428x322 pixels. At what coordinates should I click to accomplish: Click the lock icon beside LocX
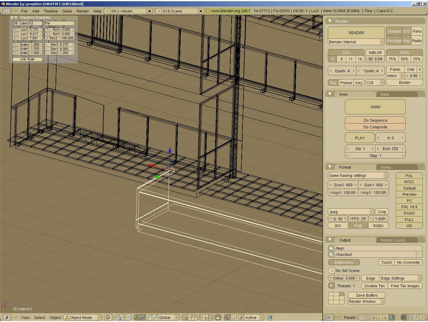(15, 30)
